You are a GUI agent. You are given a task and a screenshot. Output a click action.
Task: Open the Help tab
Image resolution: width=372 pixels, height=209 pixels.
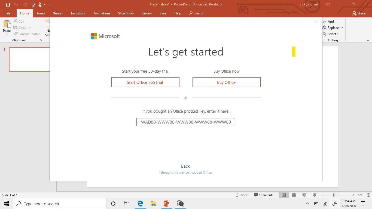click(x=178, y=13)
